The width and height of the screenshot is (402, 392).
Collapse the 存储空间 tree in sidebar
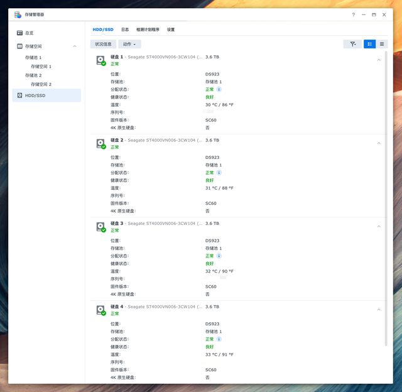(x=75, y=46)
